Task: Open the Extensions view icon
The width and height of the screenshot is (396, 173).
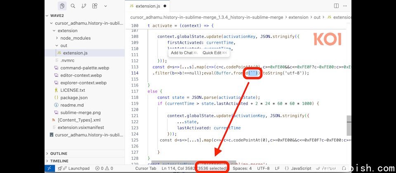Action: click(x=94, y=6)
